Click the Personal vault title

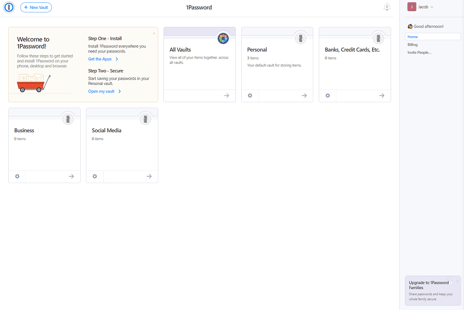pyautogui.click(x=257, y=50)
